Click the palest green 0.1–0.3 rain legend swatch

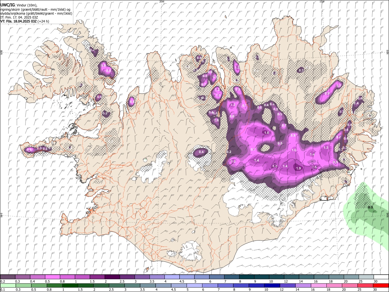pyautogui.click(x=8, y=285)
